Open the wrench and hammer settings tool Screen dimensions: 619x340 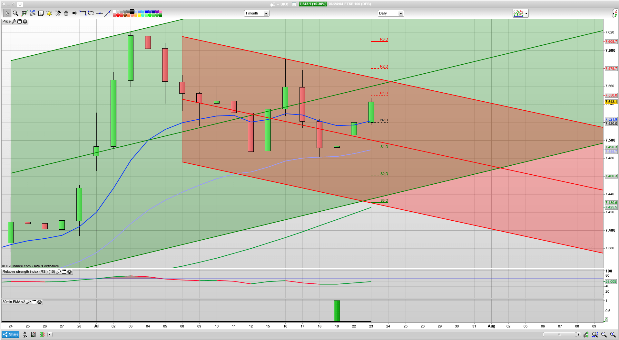(58, 13)
